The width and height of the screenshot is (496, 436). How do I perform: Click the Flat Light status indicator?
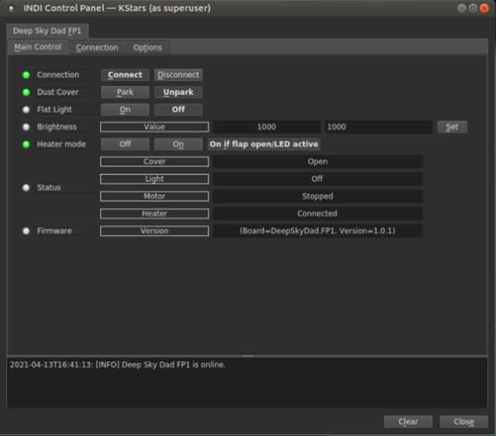26,110
